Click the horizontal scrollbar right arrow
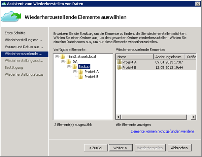The height and width of the screenshot is (157, 202). pyautogui.click(x=193, y=117)
